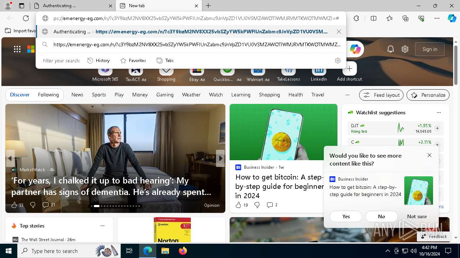The height and width of the screenshot is (258, 460).
Task: Switch to the Discover feed
Action: pyautogui.click(x=20, y=95)
